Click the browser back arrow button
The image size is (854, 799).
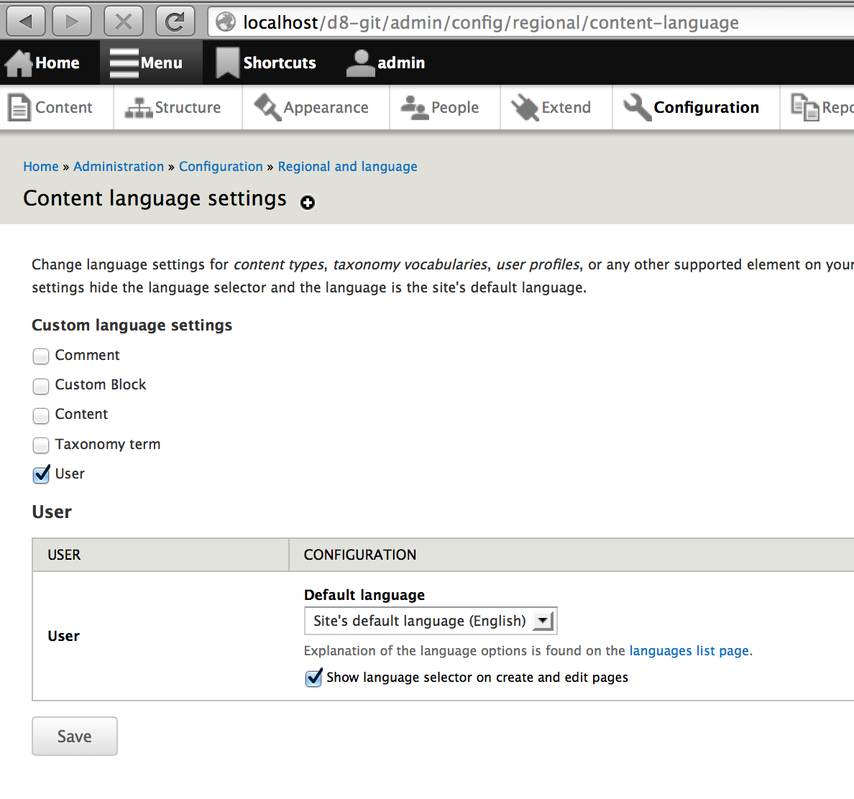[x=26, y=22]
